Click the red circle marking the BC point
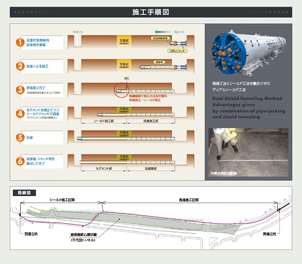302x264 pixels. coord(121,90)
